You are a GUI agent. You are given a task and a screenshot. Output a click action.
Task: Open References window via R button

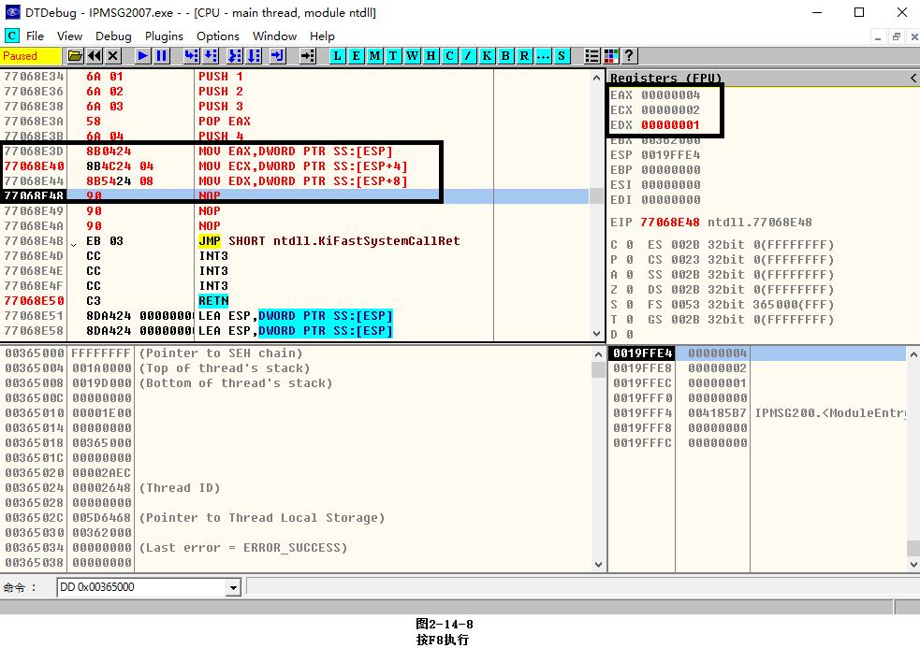point(524,56)
